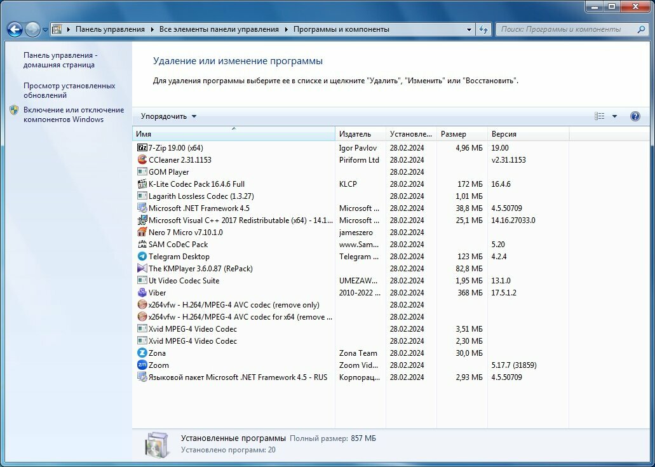The image size is (655, 467).
Task: Click the search magnifier icon
Action: 641,29
